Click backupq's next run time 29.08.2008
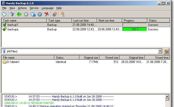174x107 pixels. [110, 29]
